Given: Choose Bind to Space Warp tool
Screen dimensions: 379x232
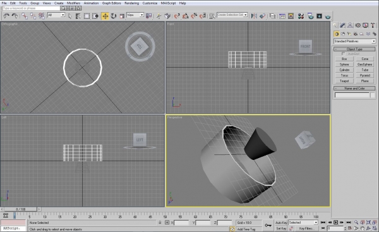Looking at the screenshot, I should pos(41,16).
